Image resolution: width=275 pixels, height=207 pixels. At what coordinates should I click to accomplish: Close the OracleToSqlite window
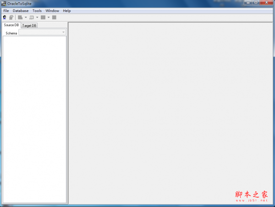pyautogui.click(x=266, y=2)
